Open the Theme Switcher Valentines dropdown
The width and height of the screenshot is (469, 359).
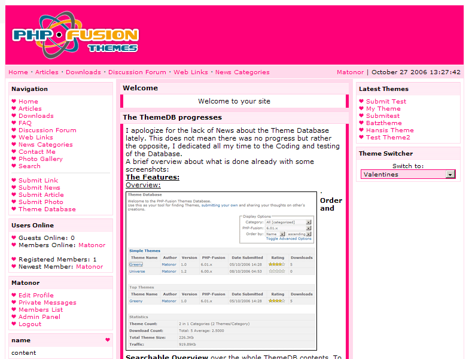click(x=408, y=174)
